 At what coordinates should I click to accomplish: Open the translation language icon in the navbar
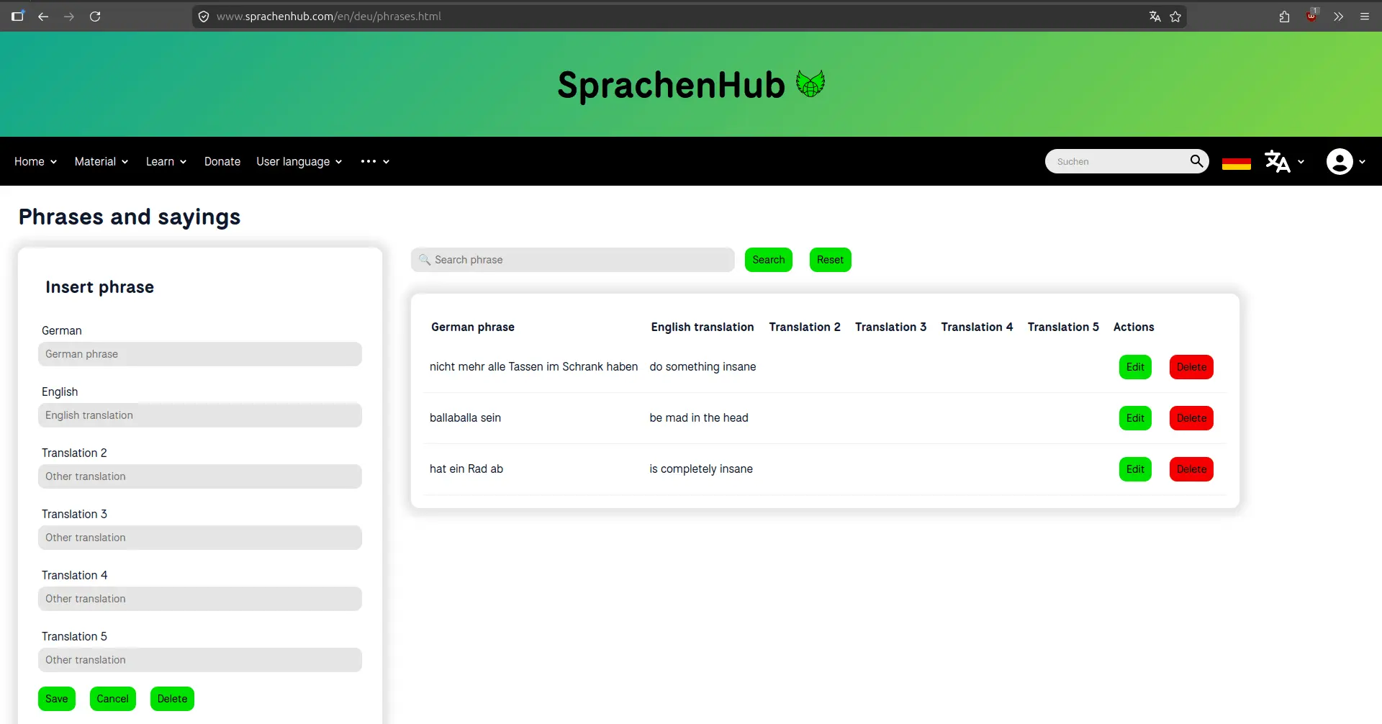point(1278,161)
